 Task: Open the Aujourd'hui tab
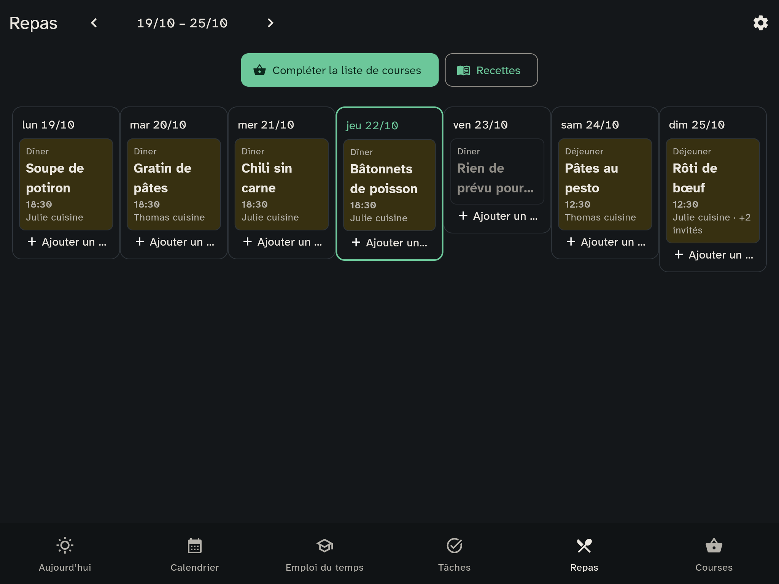click(65, 554)
